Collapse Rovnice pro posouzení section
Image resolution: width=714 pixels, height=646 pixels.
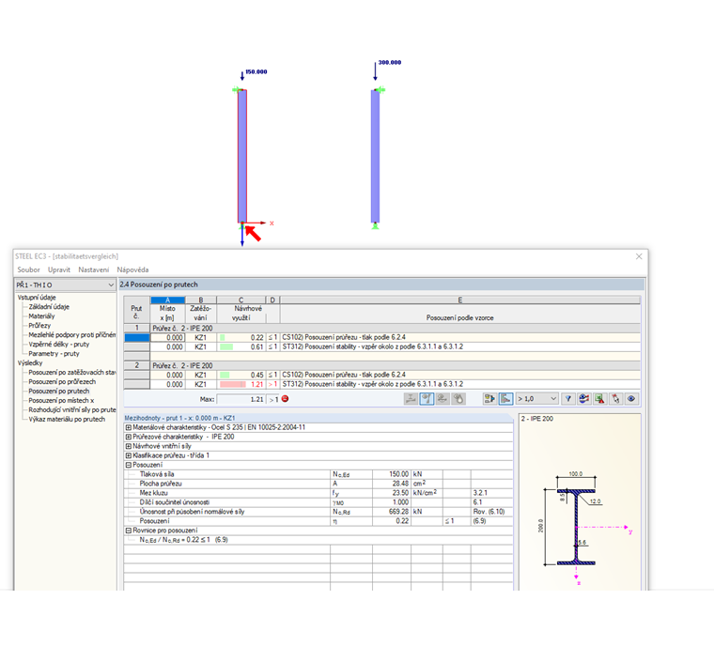129,531
